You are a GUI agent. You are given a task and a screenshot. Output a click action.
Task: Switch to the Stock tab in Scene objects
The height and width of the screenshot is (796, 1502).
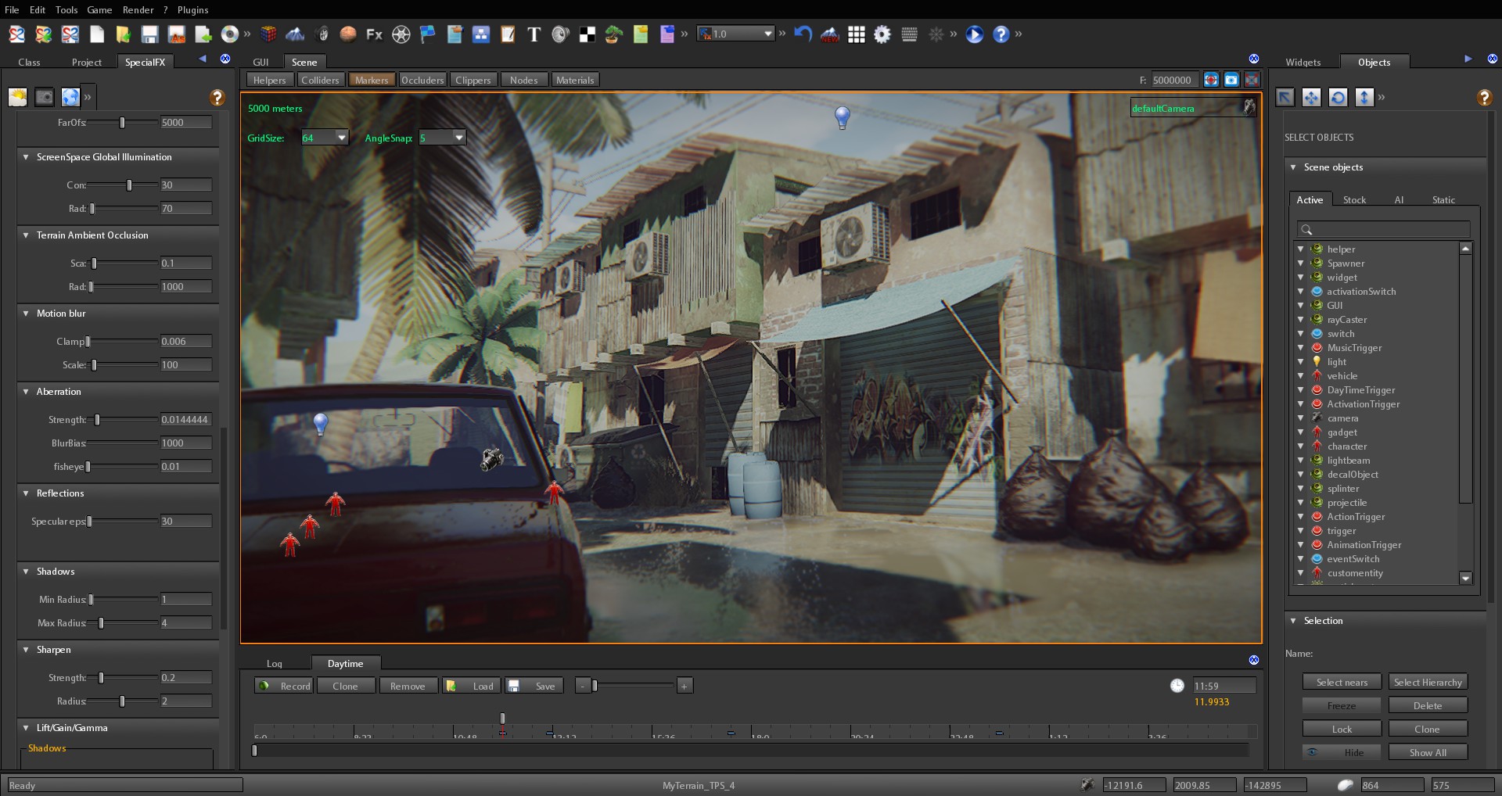[1355, 199]
